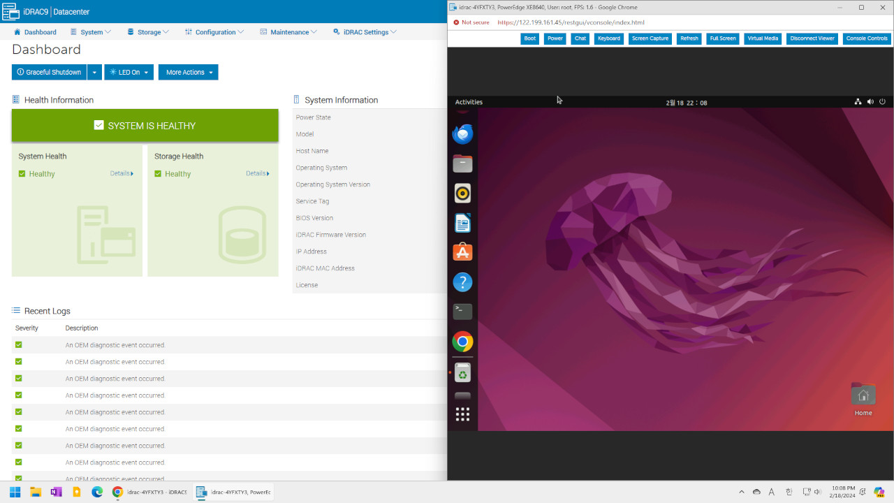Open Google Chrome in Ubuntu dock
Screen dimensions: 894x503
coord(462,342)
